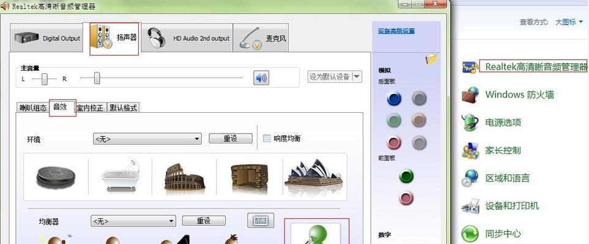
Task: Select the 扬声器 speakers tab
Action: point(114,38)
